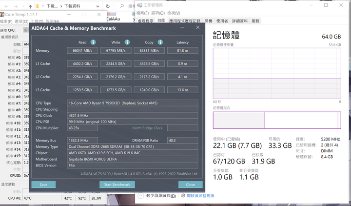Click the memory composition bar in Task Manager
This screenshot has height=206, width=351.
click(277, 120)
